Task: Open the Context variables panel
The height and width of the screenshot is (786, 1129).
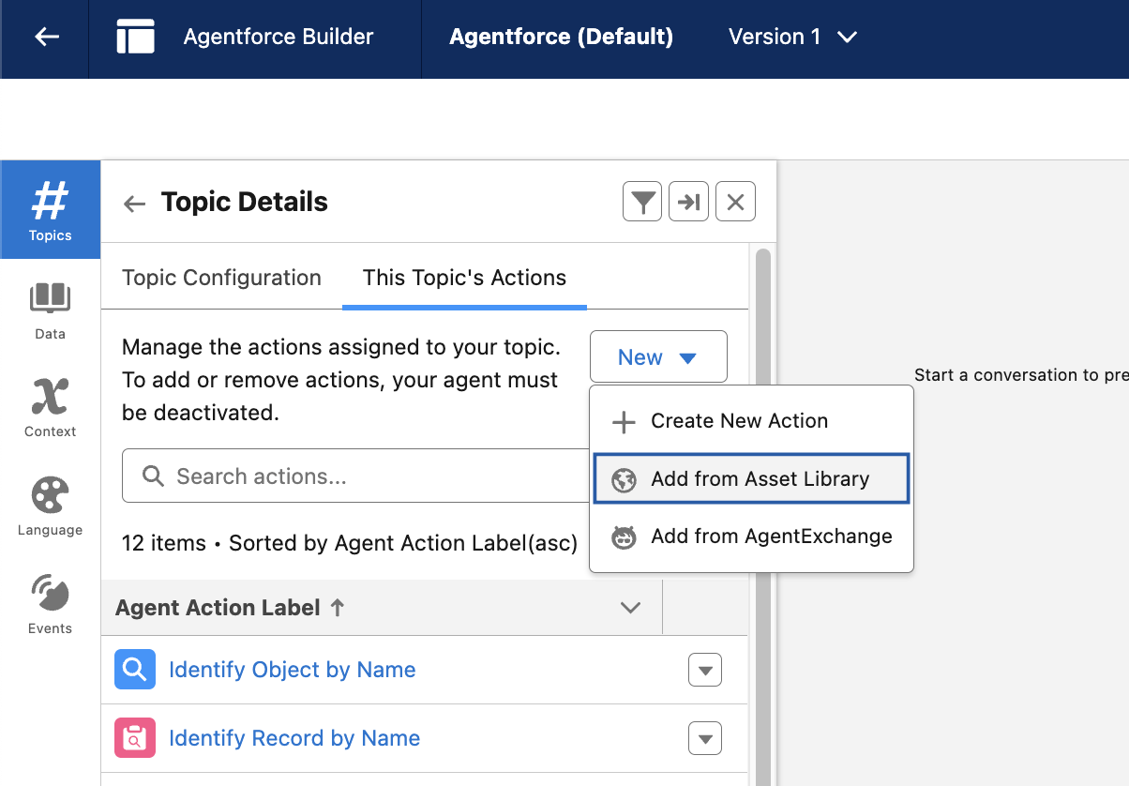Action: pos(50,408)
